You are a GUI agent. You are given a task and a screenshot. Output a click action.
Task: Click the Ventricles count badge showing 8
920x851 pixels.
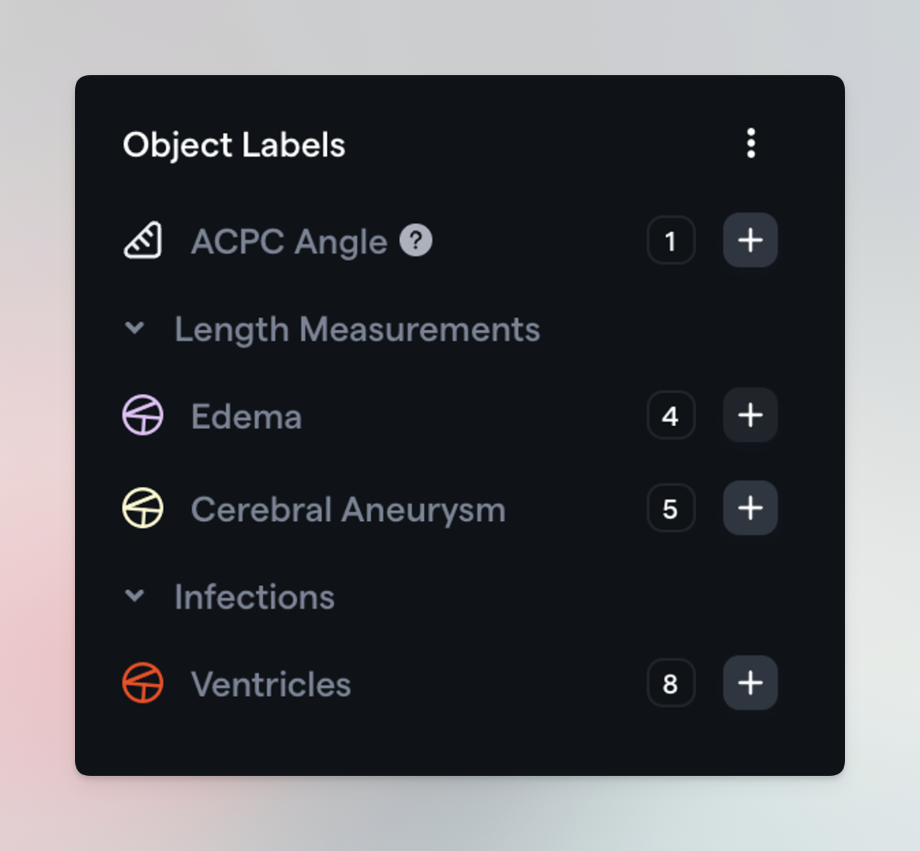coord(671,683)
